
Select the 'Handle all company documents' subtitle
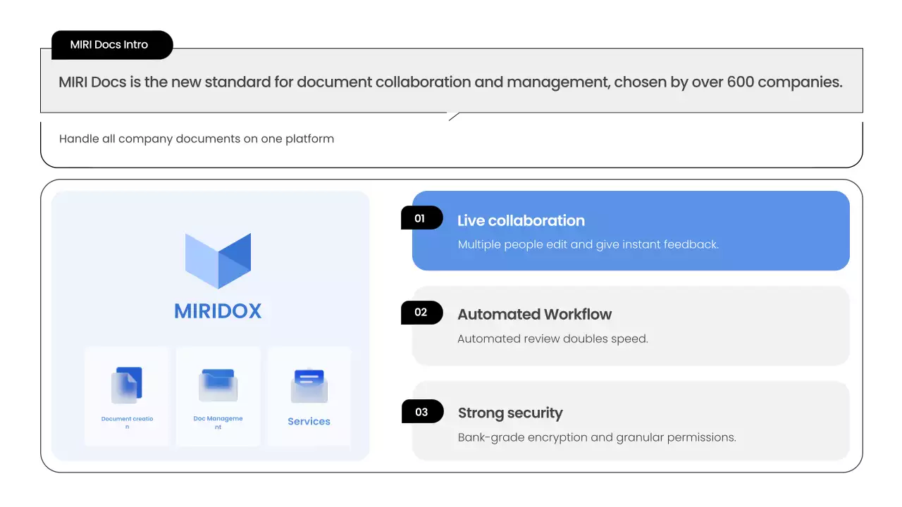click(197, 139)
